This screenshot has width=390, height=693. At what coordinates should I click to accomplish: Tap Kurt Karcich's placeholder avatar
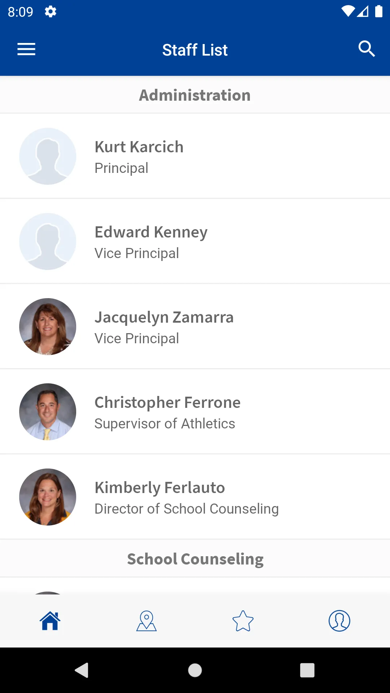(x=48, y=156)
